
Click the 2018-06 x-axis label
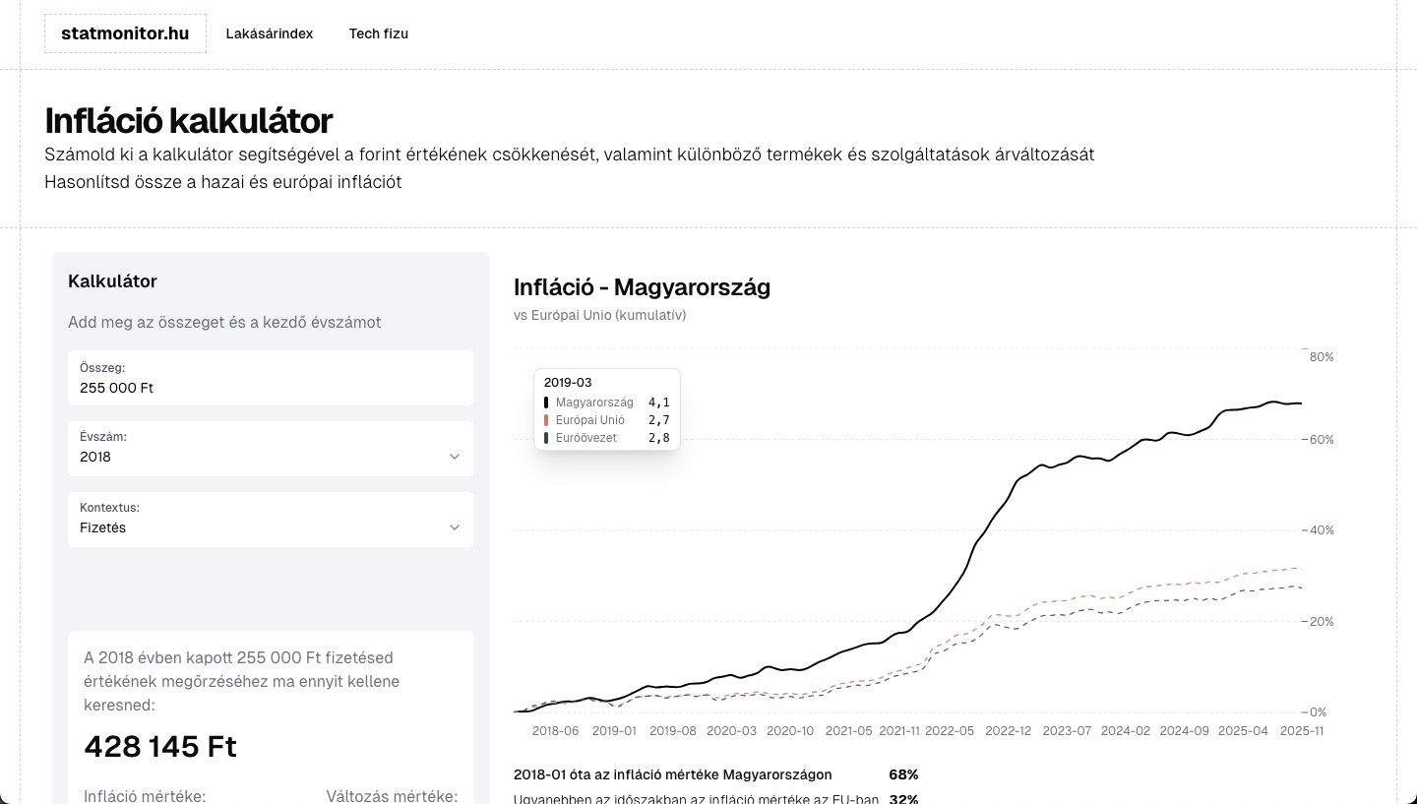(x=555, y=731)
